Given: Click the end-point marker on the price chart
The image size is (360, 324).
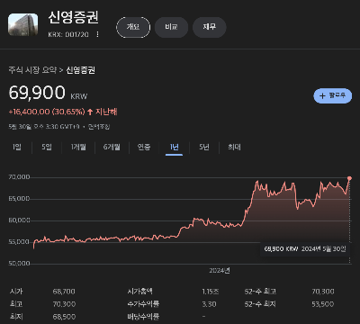Looking at the screenshot, I should click(x=349, y=178).
